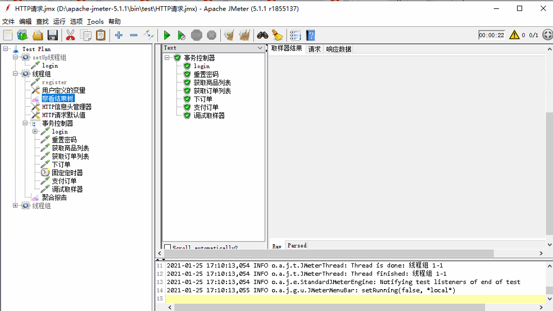Collapse the Test Plan root node

click(6, 49)
